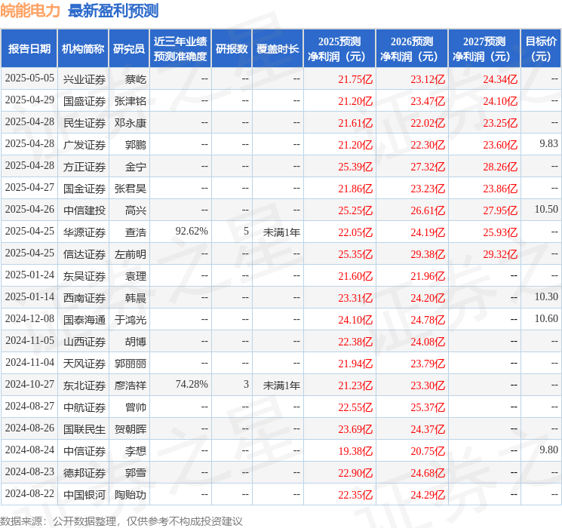
Task: Select the 23.47亿 forecast value
Action: click(x=428, y=101)
